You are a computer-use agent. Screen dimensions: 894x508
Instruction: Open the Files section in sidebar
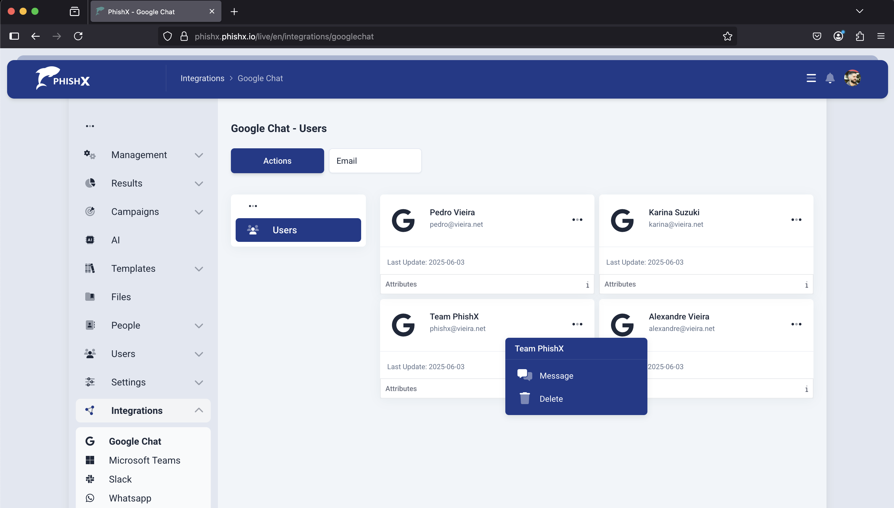click(x=143, y=297)
